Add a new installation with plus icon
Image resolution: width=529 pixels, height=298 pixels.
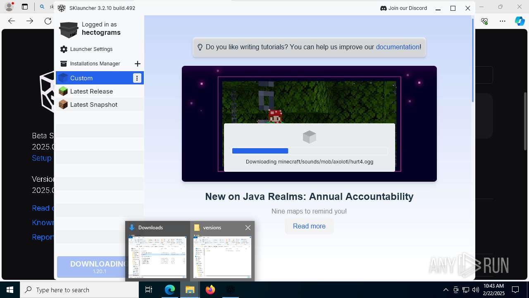138,64
